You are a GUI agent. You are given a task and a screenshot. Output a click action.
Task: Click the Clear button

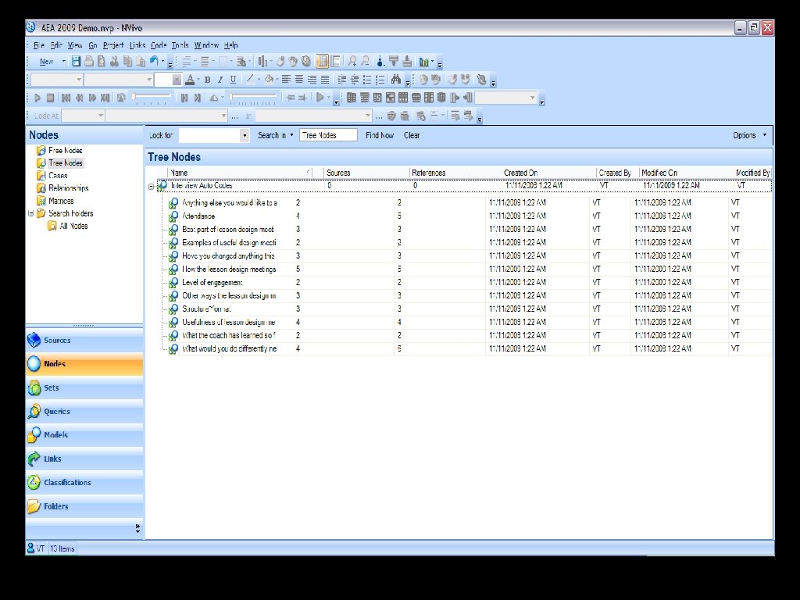tap(412, 135)
